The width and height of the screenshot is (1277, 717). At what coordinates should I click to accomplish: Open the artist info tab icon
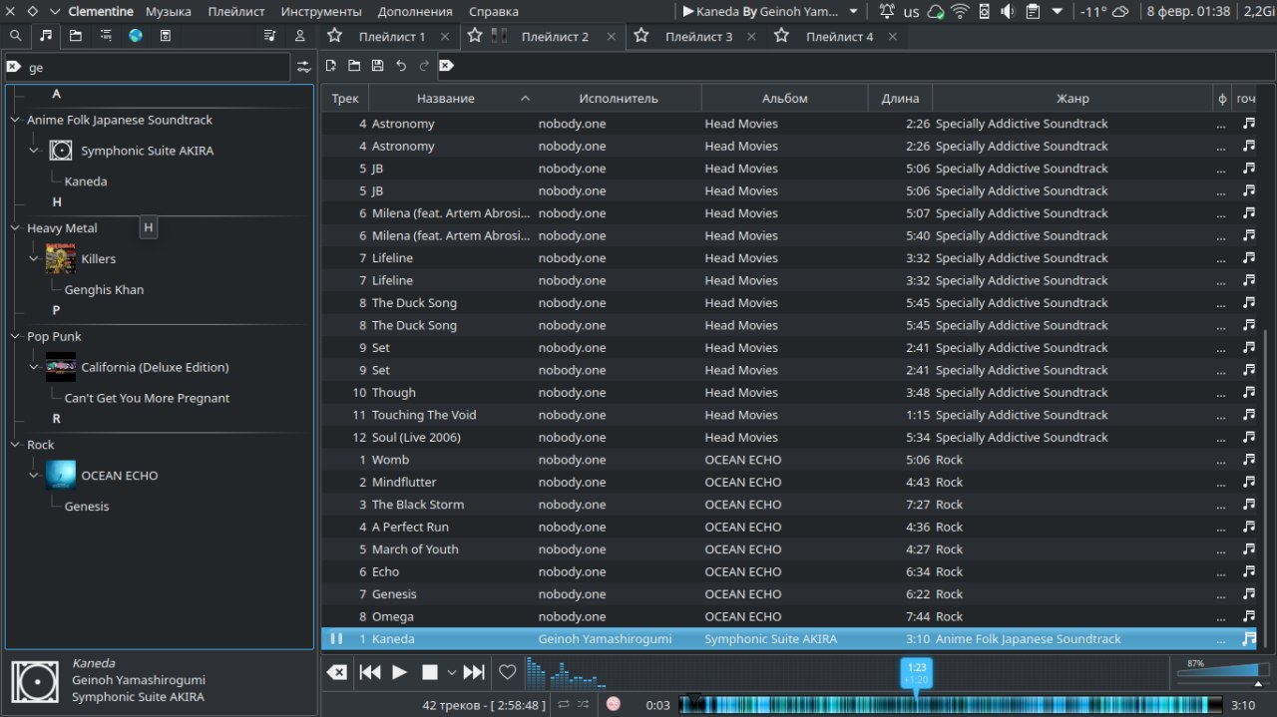click(299, 36)
